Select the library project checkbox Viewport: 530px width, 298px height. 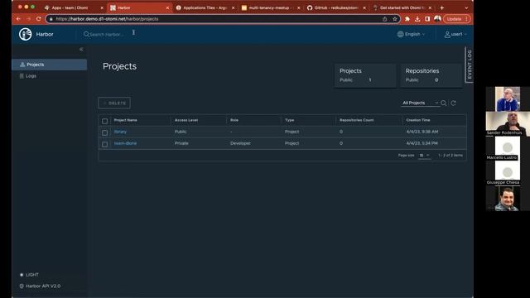105,132
